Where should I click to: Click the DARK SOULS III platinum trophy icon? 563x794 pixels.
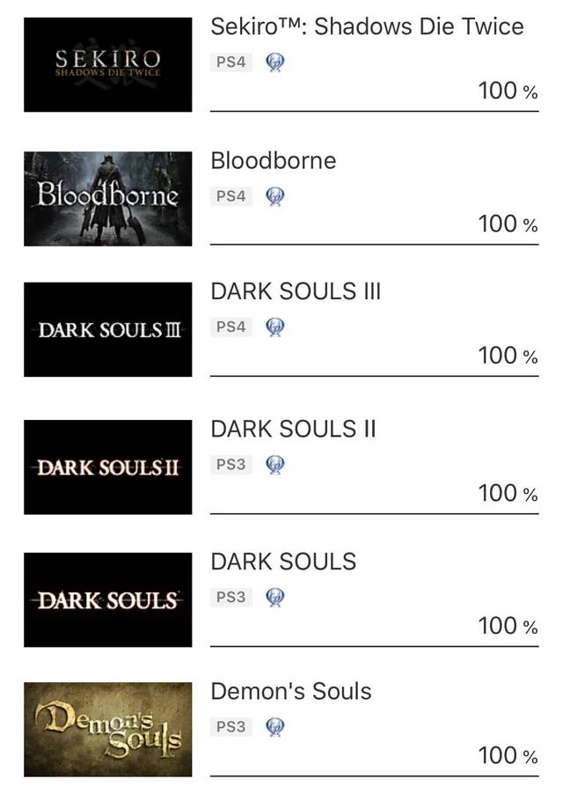pos(274,327)
